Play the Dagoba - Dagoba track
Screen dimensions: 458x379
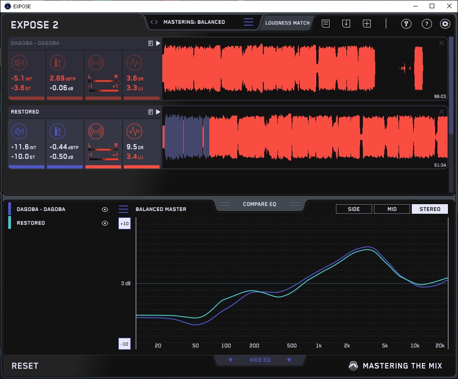[x=158, y=43]
